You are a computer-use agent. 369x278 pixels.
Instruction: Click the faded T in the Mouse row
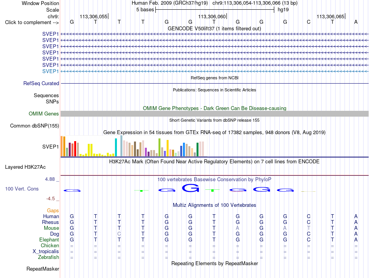click(x=308, y=228)
